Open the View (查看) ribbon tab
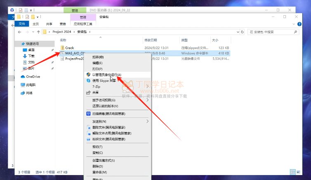The height and width of the screenshot is (180, 311). pyautogui.click(x=63, y=24)
